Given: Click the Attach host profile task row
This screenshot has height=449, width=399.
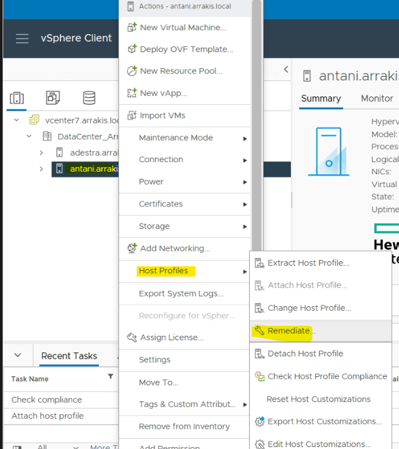Looking at the screenshot, I should [61, 416].
